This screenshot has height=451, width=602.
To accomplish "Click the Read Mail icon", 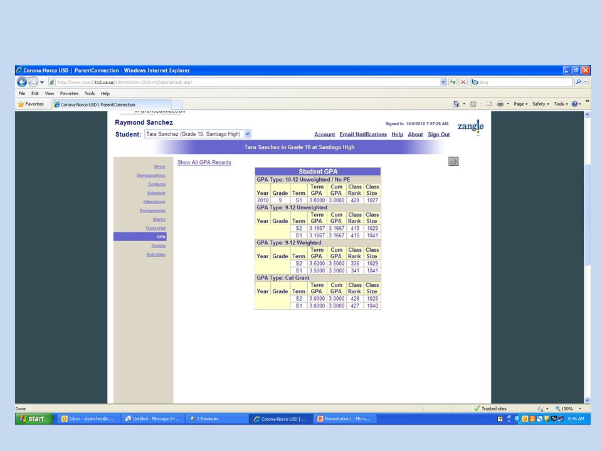I will click(489, 104).
